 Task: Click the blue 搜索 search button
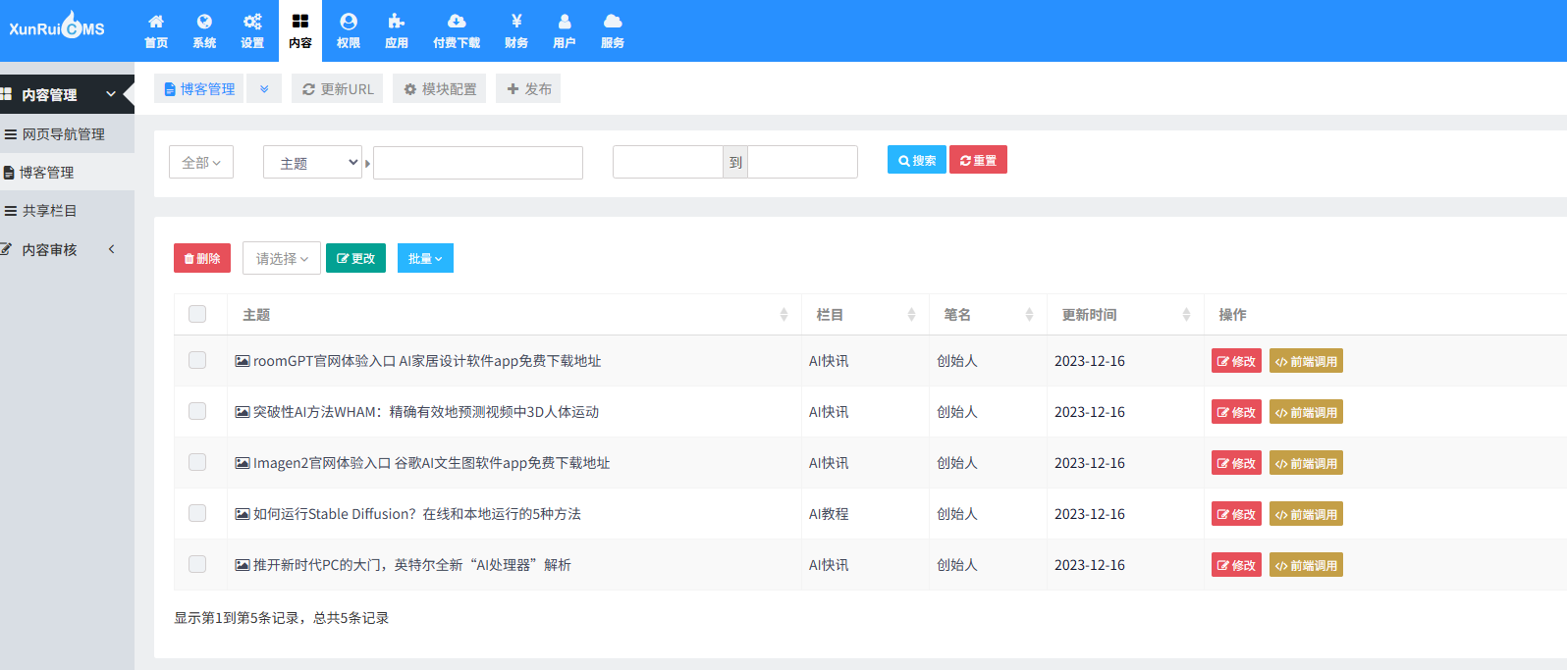(x=916, y=160)
